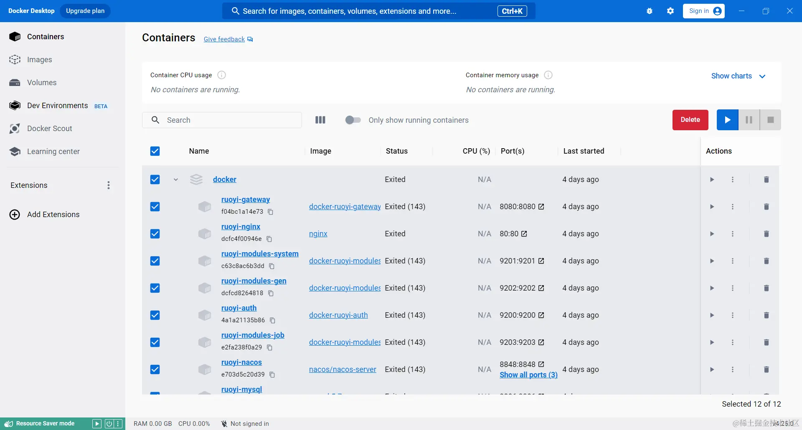802x430 pixels.
Task: Copy ruoyi-gateway container ID
Action: [271, 212]
